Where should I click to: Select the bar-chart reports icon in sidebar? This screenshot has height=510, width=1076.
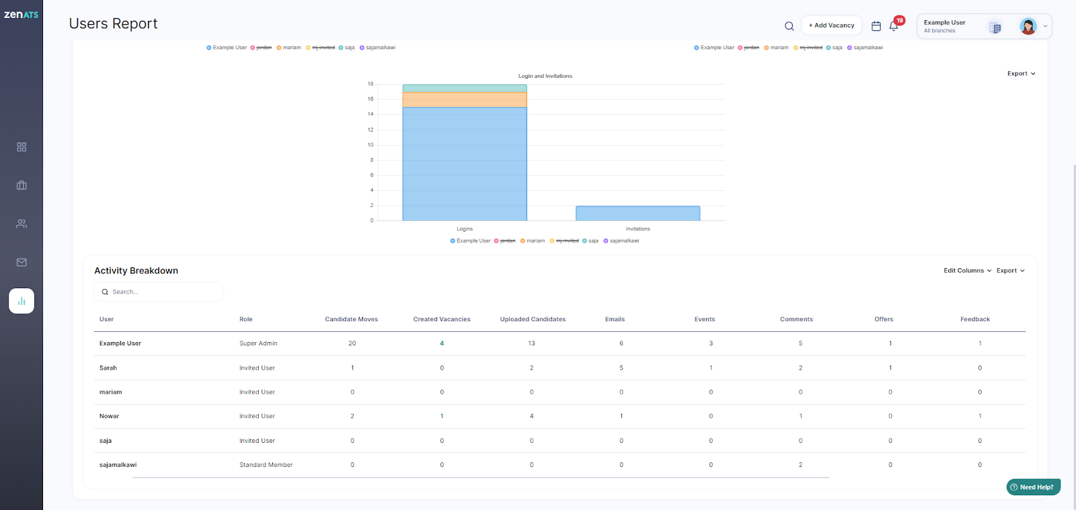pyautogui.click(x=22, y=301)
